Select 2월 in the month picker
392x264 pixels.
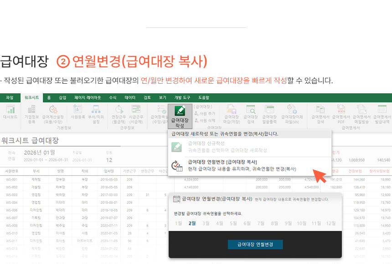[x=192, y=223]
